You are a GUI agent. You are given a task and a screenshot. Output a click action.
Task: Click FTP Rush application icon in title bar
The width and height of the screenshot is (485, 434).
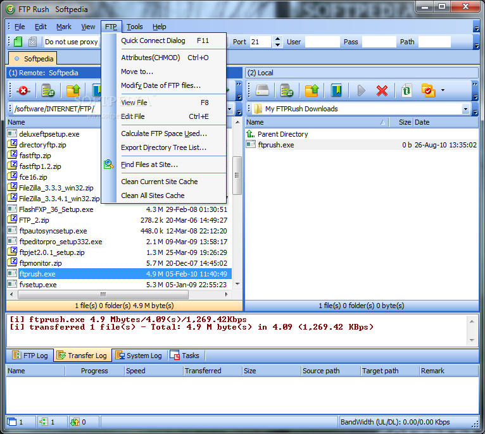click(x=10, y=9)
